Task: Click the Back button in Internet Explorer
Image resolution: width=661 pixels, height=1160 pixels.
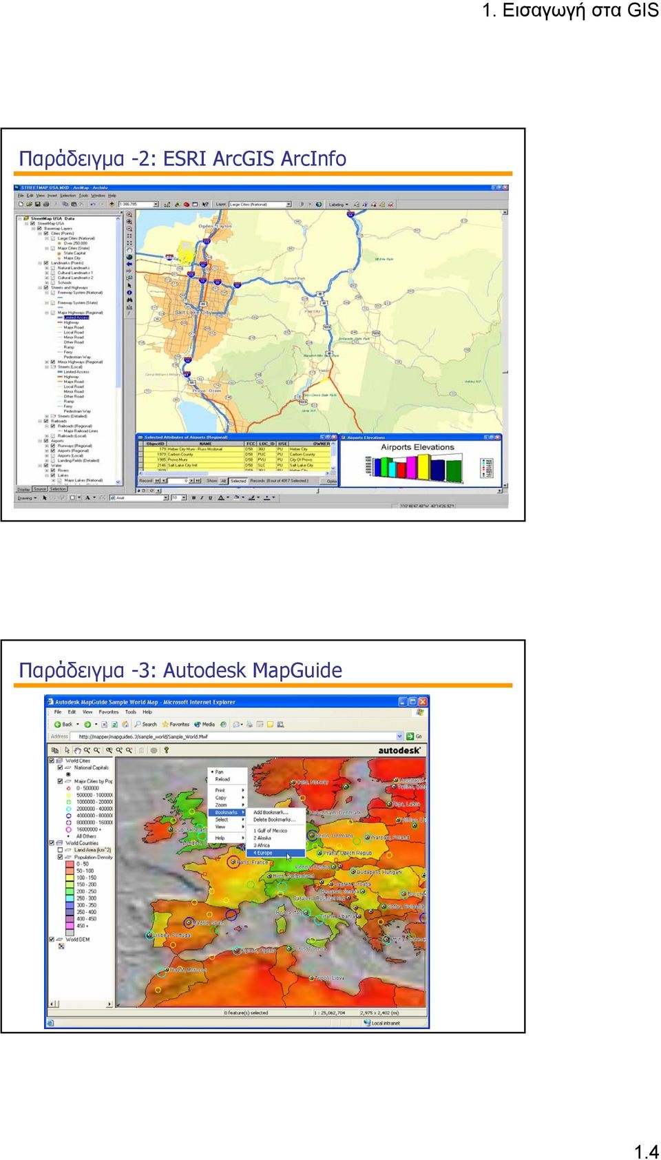Action: click(63, 724)
